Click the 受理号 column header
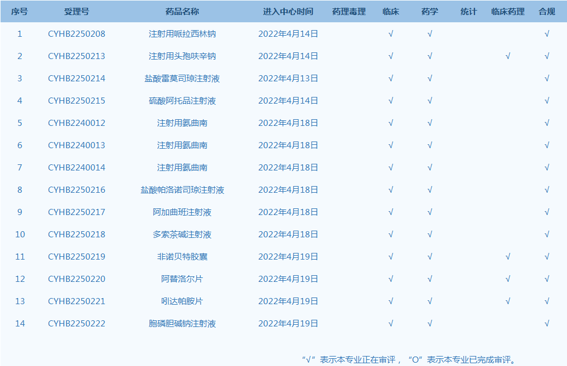567x366 pixels. coord(76,12)
